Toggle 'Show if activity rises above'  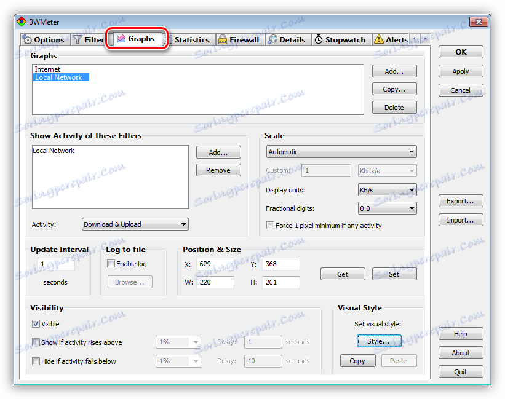pos(36,342)
